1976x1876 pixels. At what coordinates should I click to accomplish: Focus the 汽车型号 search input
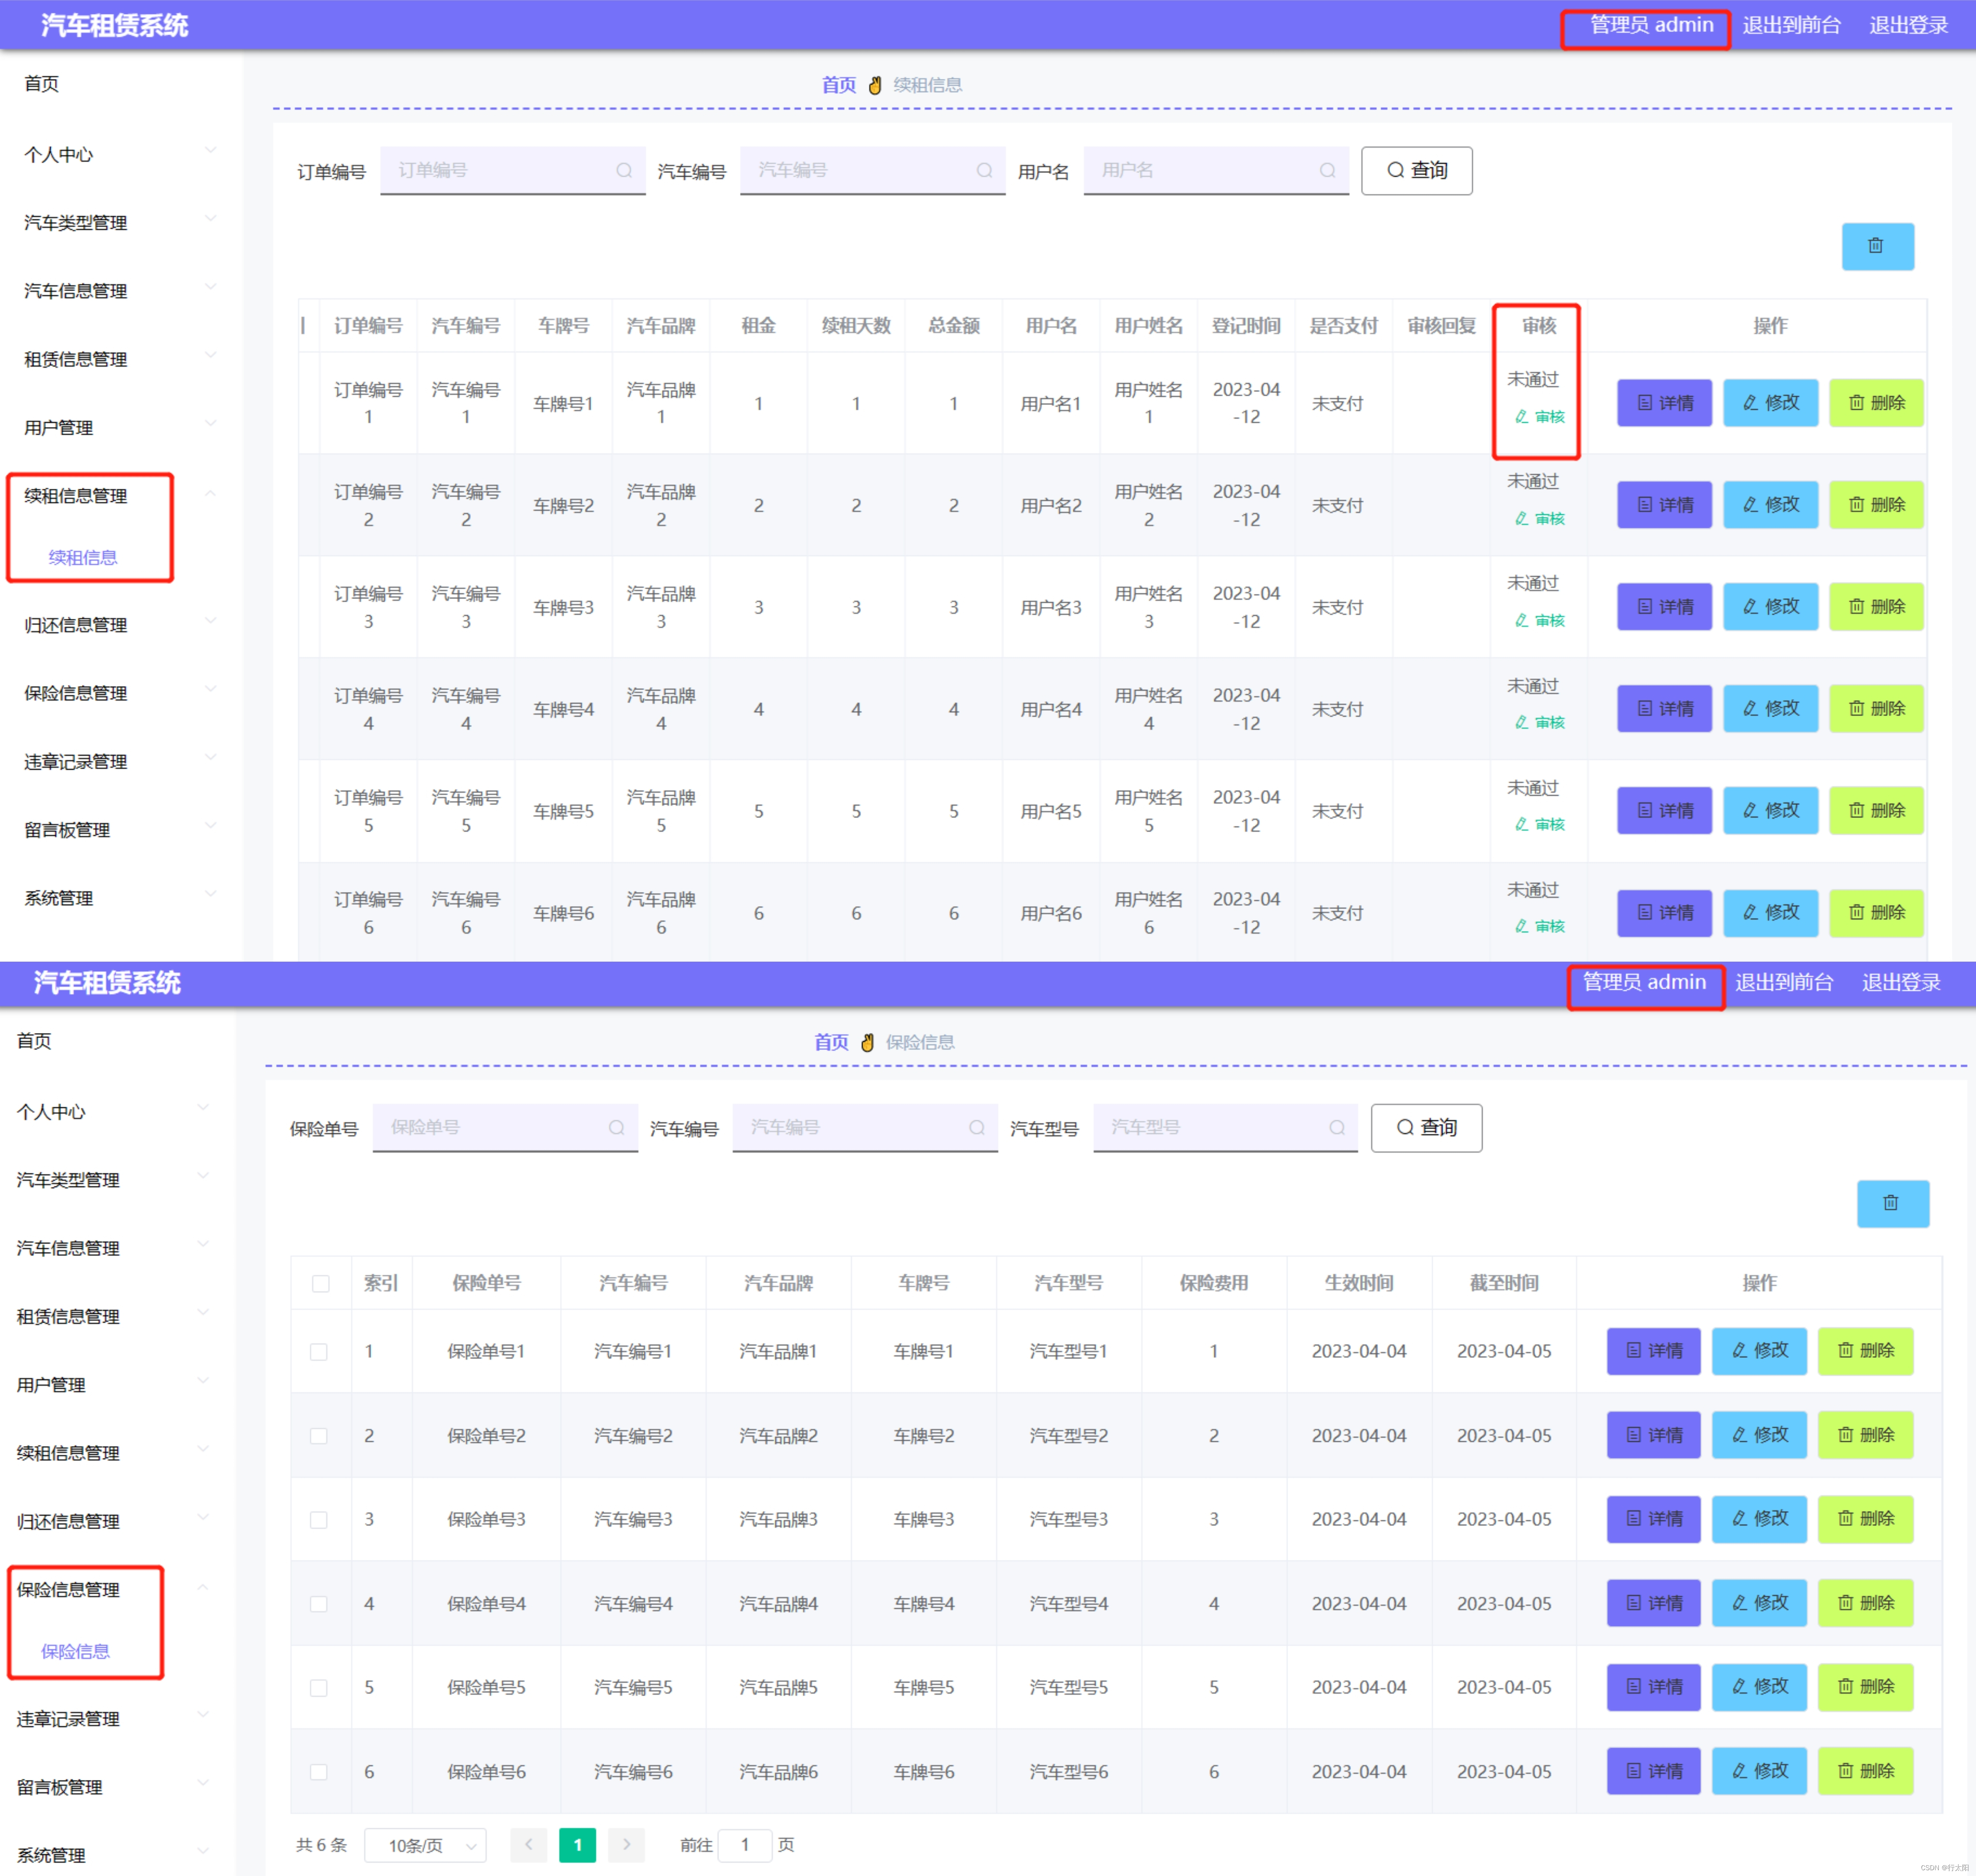click(1225, 1127)
